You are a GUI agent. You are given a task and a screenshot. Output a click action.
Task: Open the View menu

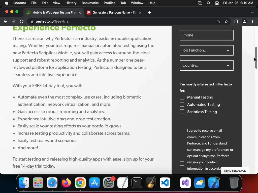click(56, 3)
